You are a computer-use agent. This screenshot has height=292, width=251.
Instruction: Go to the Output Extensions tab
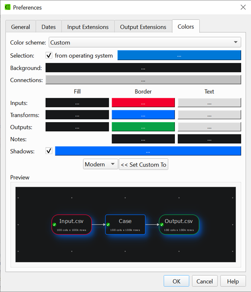pyautogui.click(x=143, y=27)
